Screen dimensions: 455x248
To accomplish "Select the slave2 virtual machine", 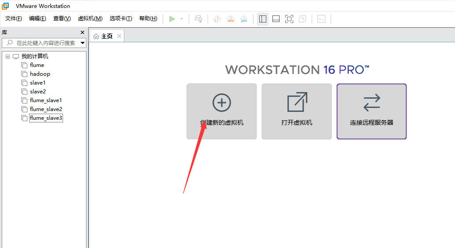I will click(38, 91).
